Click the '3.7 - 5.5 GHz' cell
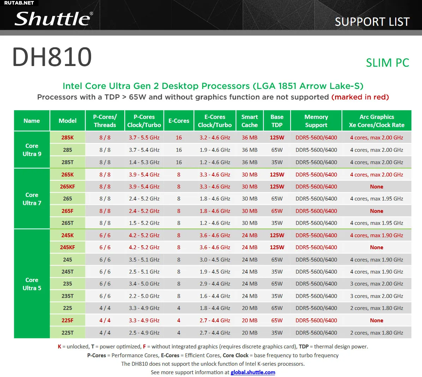Screen dimensions: 422x377 point(144,138)
